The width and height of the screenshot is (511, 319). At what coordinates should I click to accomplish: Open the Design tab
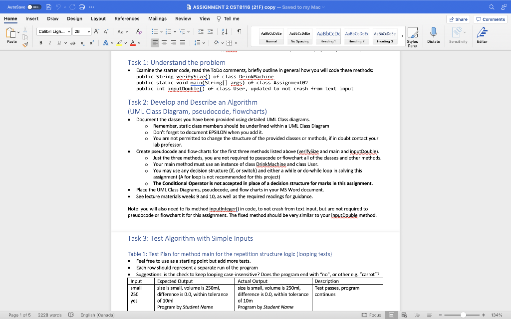(x=75, y=18)
